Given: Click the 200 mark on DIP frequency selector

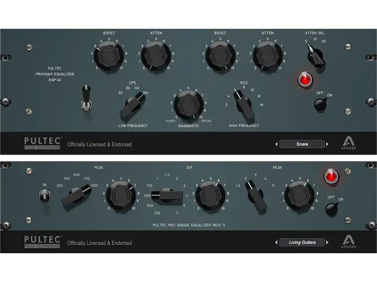Looking at the screenshot, I should pyautogui.click(x=157, y=213).
